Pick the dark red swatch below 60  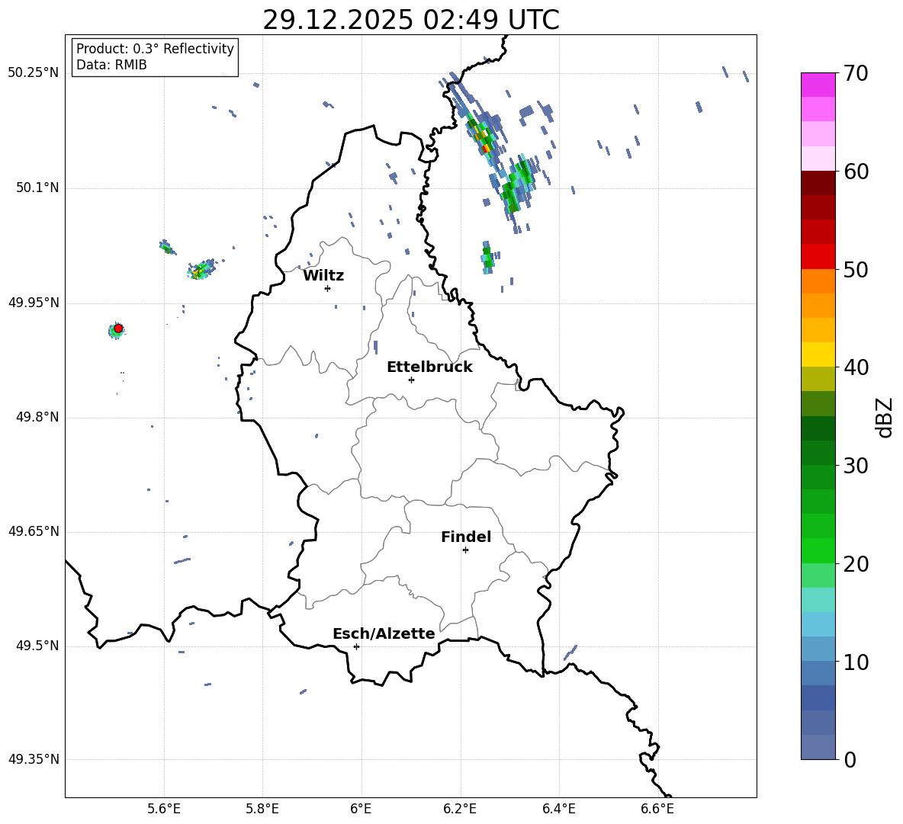point(818,183)
